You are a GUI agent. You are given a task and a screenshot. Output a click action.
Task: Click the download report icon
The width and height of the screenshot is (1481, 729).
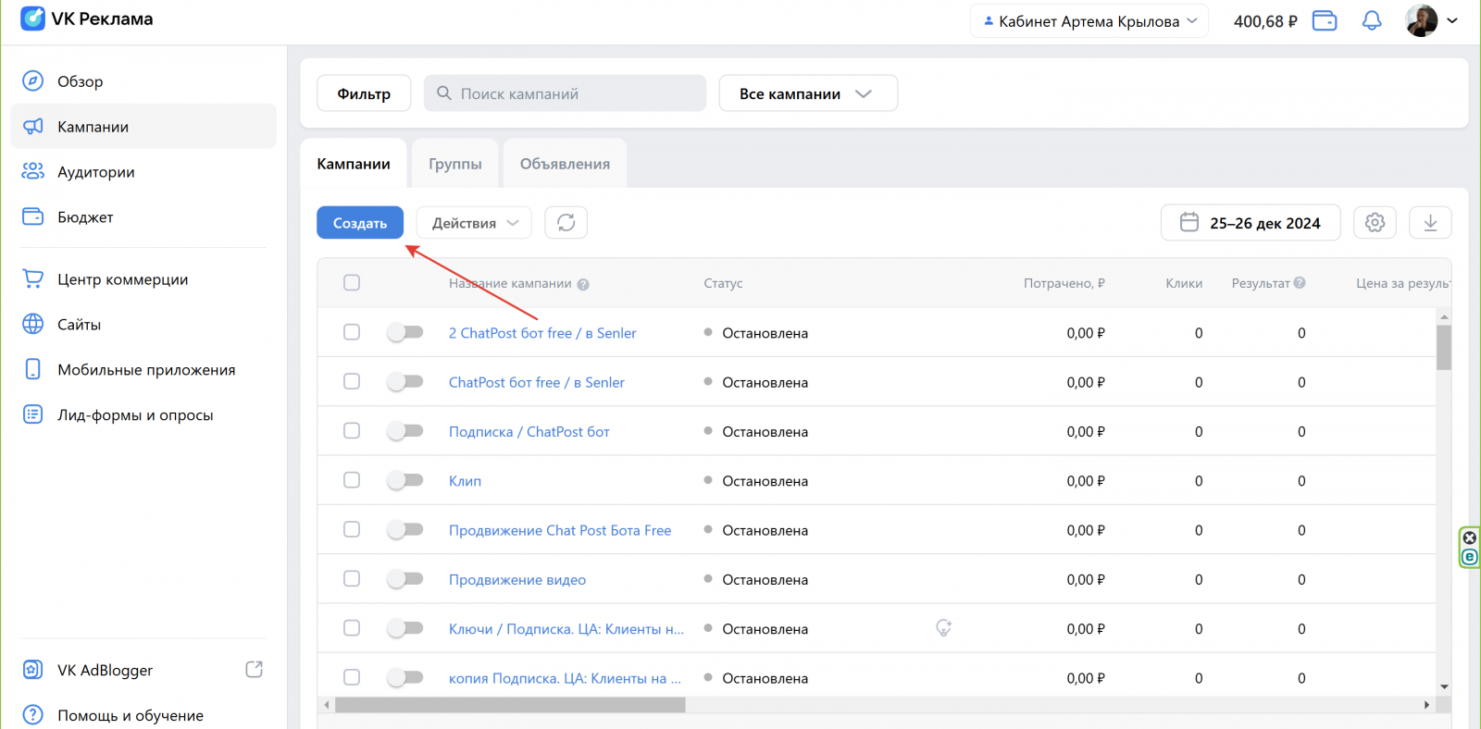pos(1430,223)
